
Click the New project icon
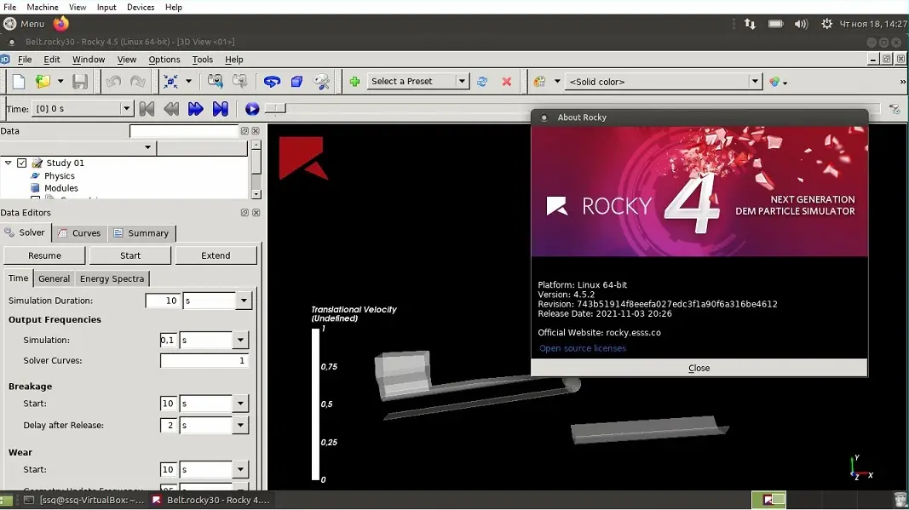tap(19, 82)
